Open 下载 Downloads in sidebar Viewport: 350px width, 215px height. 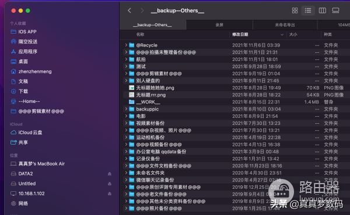(x=23, y=91)
